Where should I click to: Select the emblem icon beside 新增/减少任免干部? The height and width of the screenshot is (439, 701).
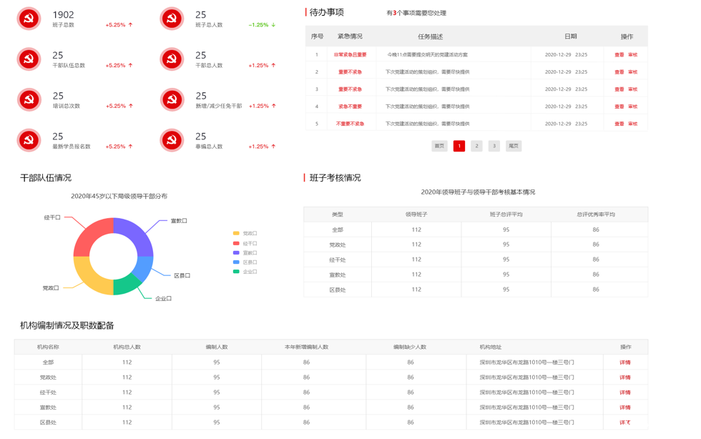coord(172,100)
